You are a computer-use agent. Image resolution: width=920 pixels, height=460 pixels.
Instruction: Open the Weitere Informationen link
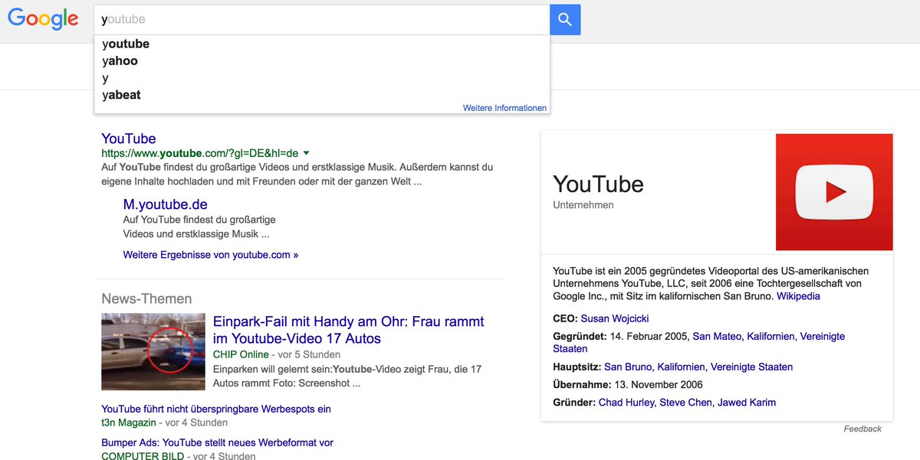tap(504, 108)
